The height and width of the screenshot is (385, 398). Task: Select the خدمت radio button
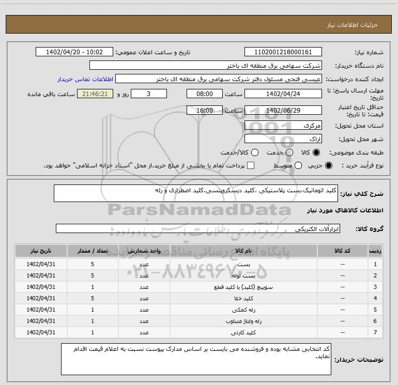point(289,152)
